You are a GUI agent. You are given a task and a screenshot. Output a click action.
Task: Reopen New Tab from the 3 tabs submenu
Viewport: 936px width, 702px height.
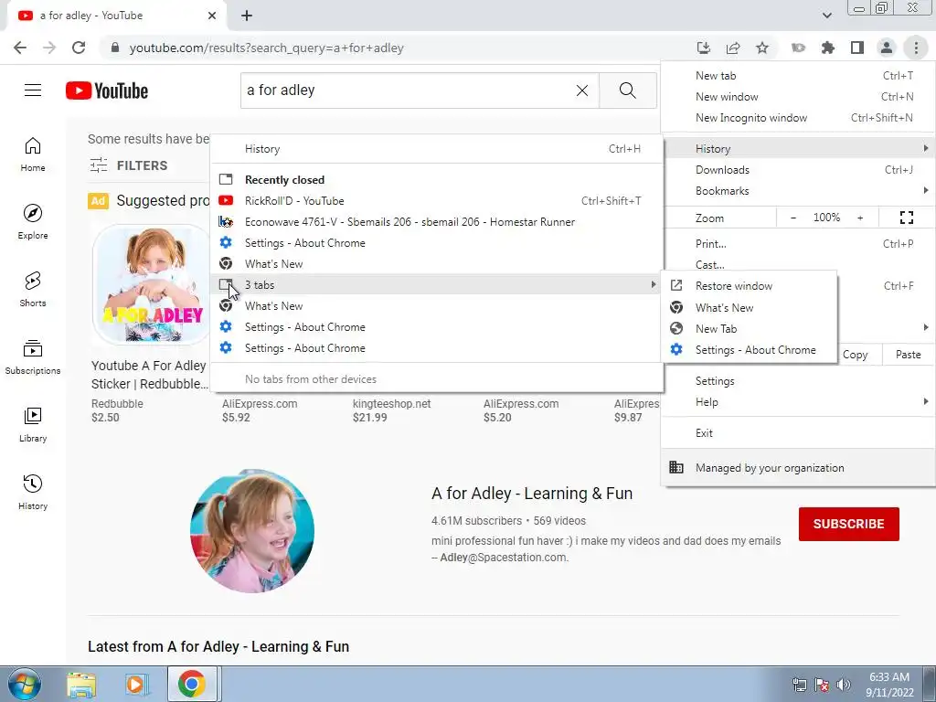[x=749, y=329]
